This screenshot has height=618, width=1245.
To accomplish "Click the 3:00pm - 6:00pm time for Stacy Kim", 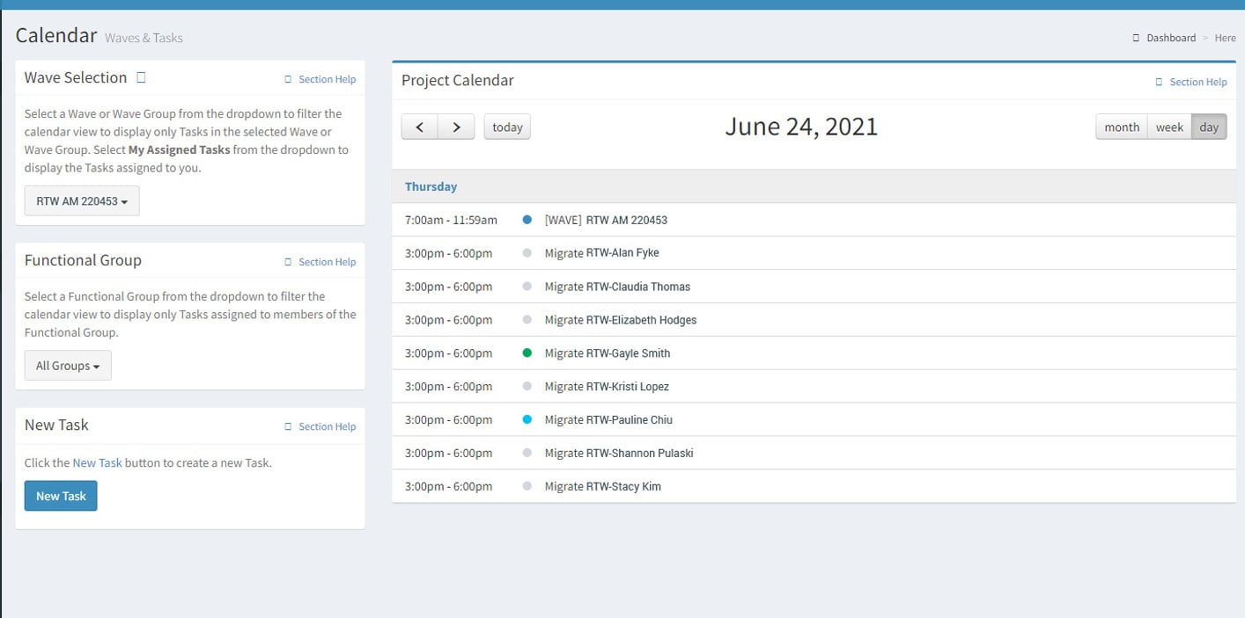I will [x=448, y=487].
